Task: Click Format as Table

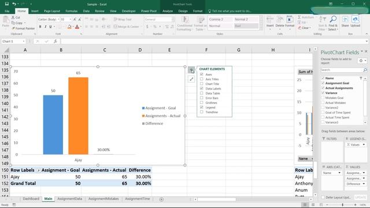Action: point(201,24)
